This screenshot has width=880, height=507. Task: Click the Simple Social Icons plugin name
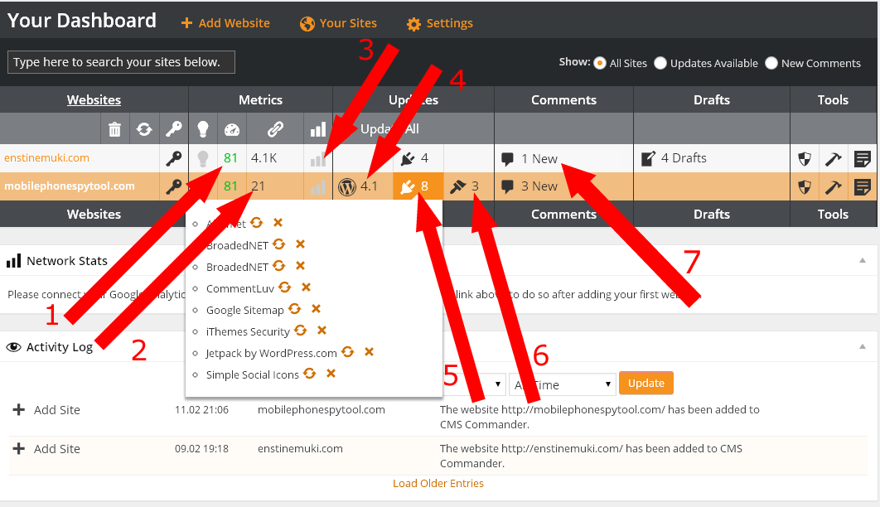(252, 375)
